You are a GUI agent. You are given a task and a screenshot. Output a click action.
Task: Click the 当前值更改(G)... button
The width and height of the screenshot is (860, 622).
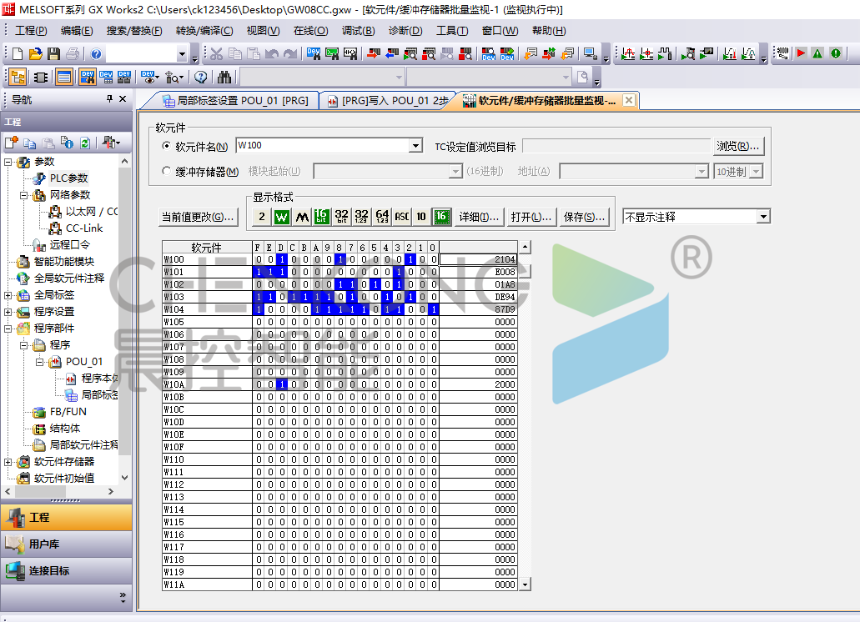[198, 217]
